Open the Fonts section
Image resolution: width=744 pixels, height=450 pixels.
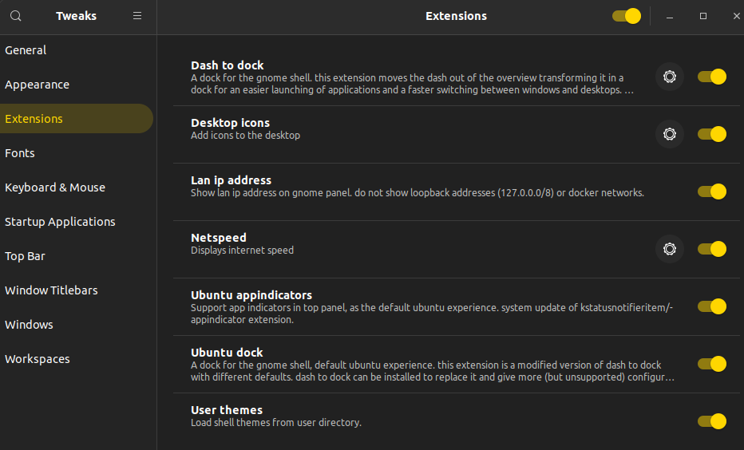point(77,153)
